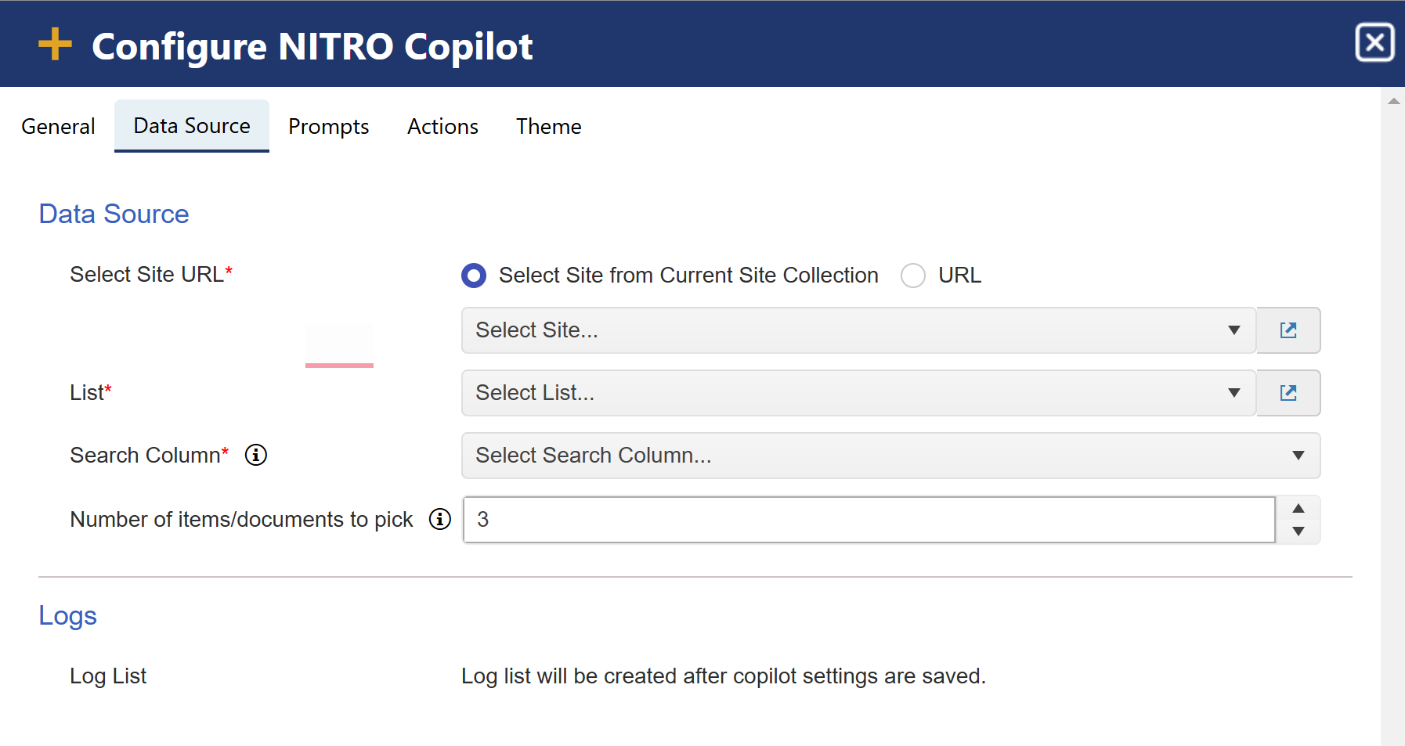Screen dimensions: 1405x746
Task: Select Site from Current Site Collection radio
Action: point(474,276)
